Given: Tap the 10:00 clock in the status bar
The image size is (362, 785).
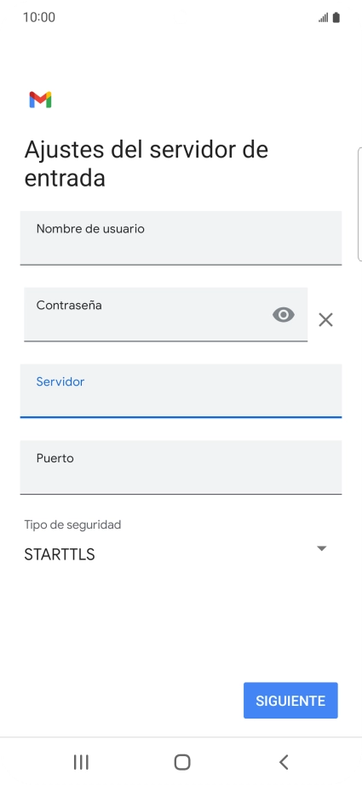Looking at the screenshot, I should coord(39,18).
